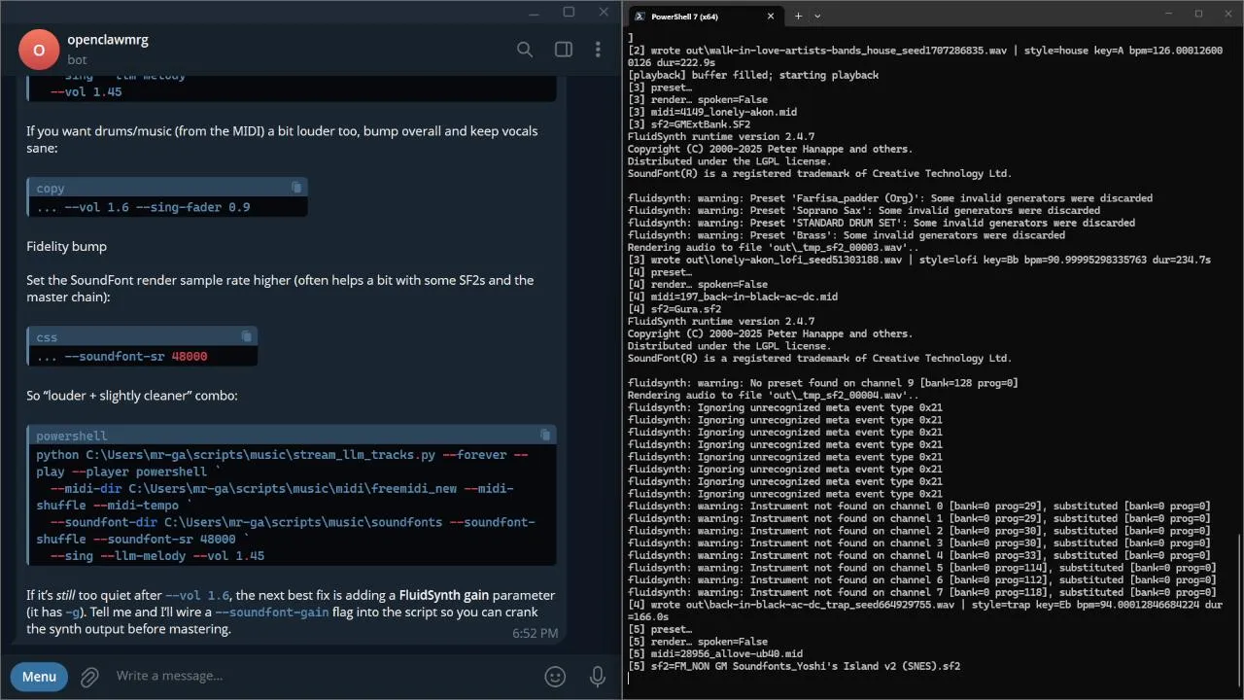Viewport: 1244px width, 700px height.
Task: Click '--vol 1.6 --sing-fader 0.9' code line
Action: coord(143,207)
